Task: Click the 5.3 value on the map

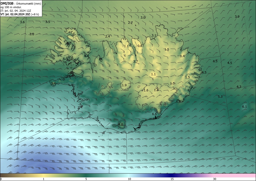Action: [x=220, y=97]
